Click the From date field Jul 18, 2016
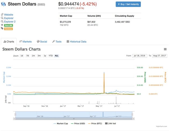The height and width of the screenshot is (131, 172). [139, 56]
